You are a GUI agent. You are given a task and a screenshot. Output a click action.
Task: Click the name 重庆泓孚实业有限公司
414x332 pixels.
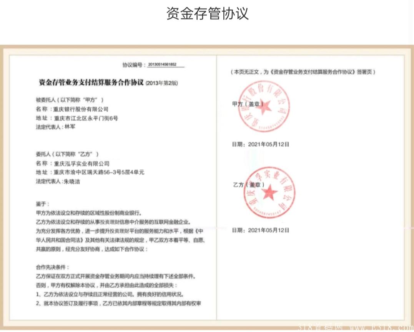[81, 163]
